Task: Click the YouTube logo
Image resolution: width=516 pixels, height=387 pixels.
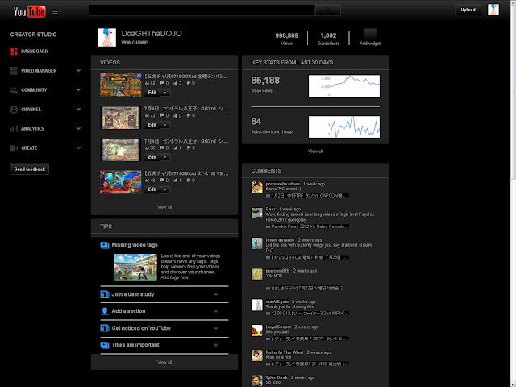Action: tap(29, 12)
